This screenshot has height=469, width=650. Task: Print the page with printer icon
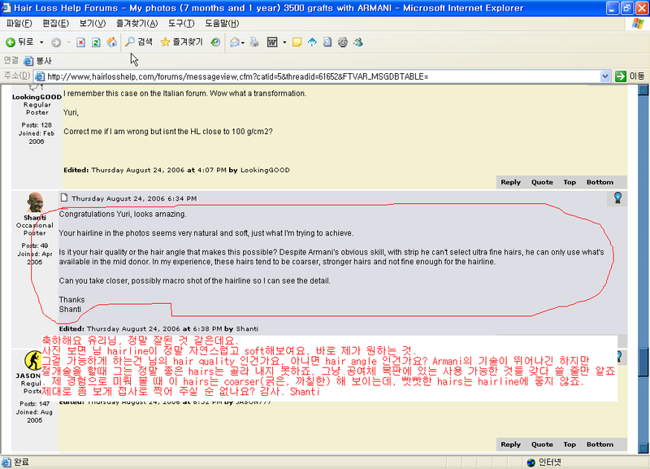point(254,42)
